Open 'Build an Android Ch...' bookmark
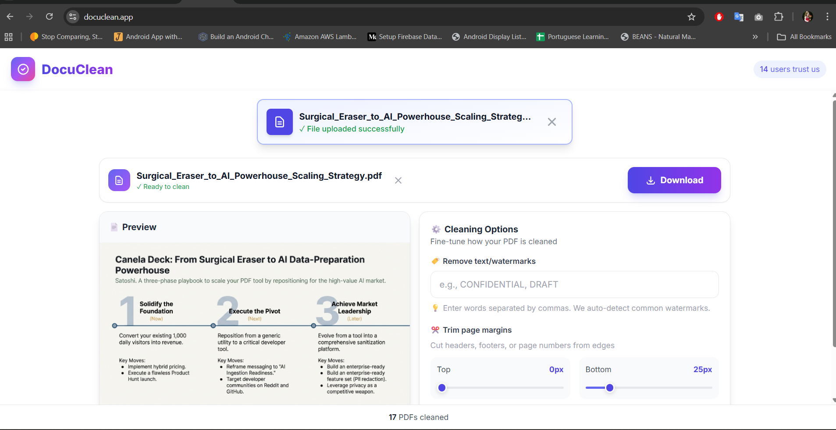This screenshot has height=430, width=836. 236,37
